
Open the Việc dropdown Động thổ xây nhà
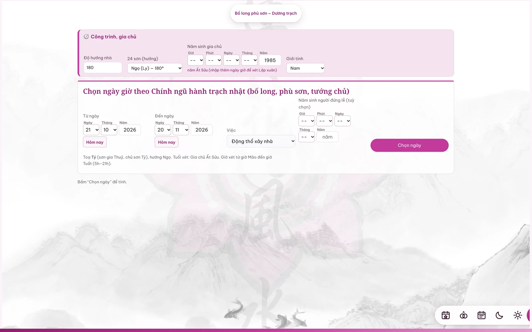coord(261,141)
